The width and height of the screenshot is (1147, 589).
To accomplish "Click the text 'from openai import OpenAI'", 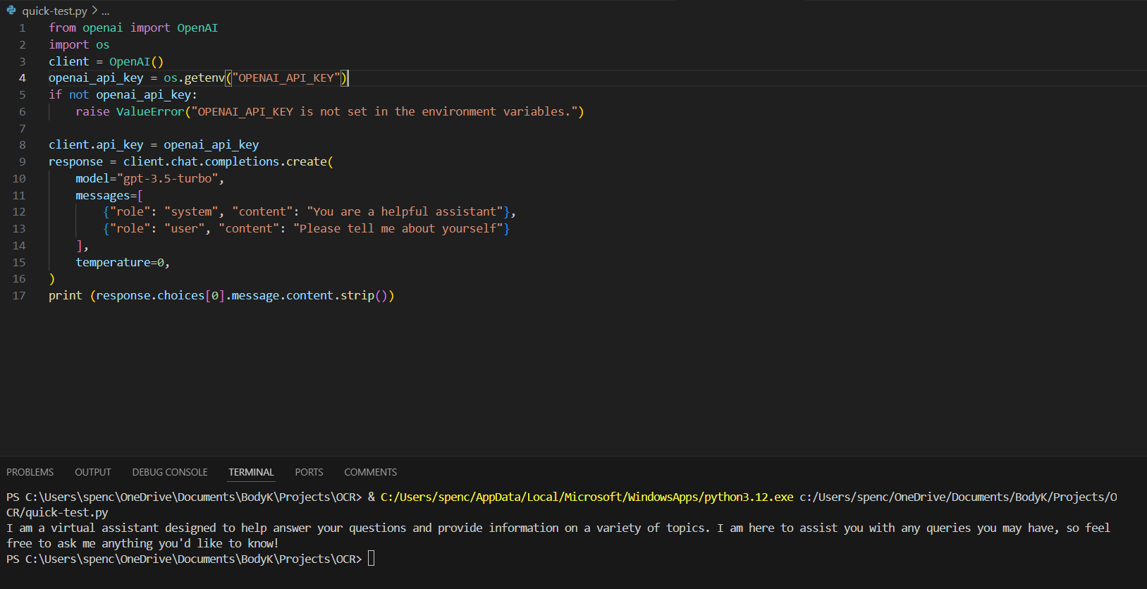I will pos(133,28).
